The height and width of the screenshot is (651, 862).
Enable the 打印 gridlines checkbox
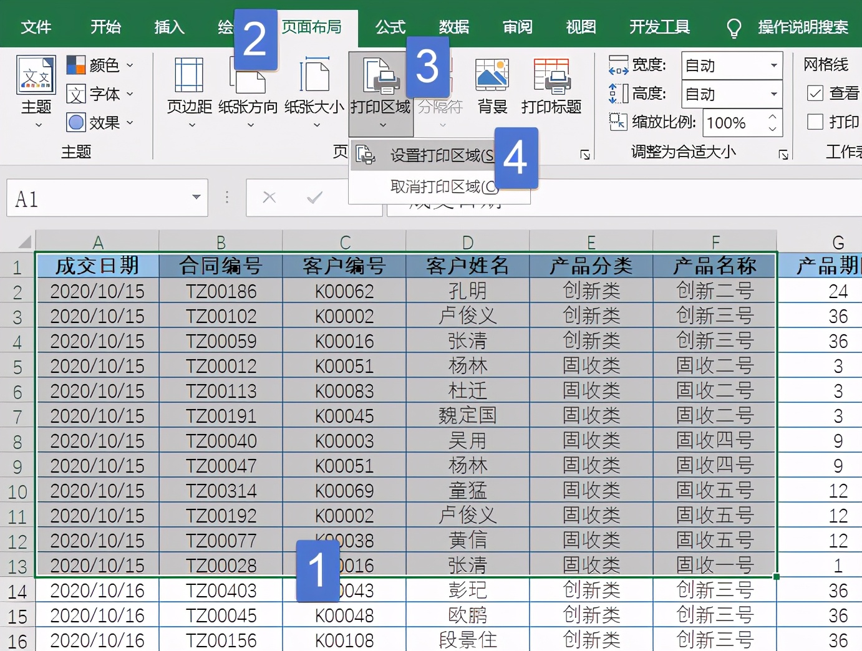[815, 122]
